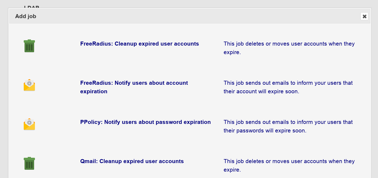Click the account expiration email description text
Image resolution: width=378 pixels, height=178 pixels.
coord(288,87)
